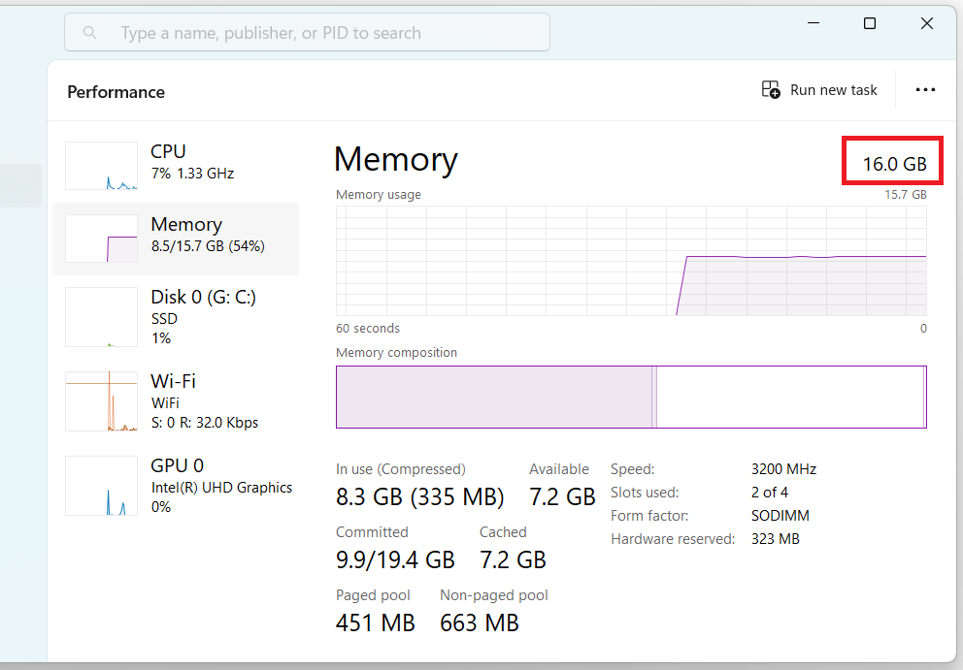
Task: Click the Run new task icon
Action: 771,90
